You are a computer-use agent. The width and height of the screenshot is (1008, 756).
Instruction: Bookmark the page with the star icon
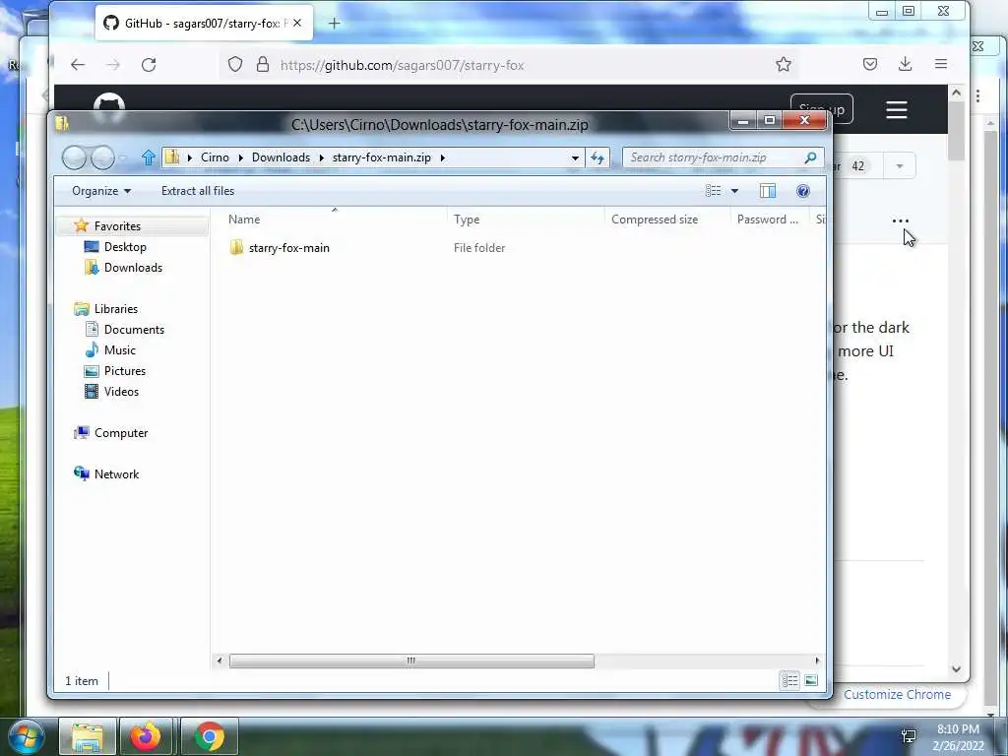point(783,64)
